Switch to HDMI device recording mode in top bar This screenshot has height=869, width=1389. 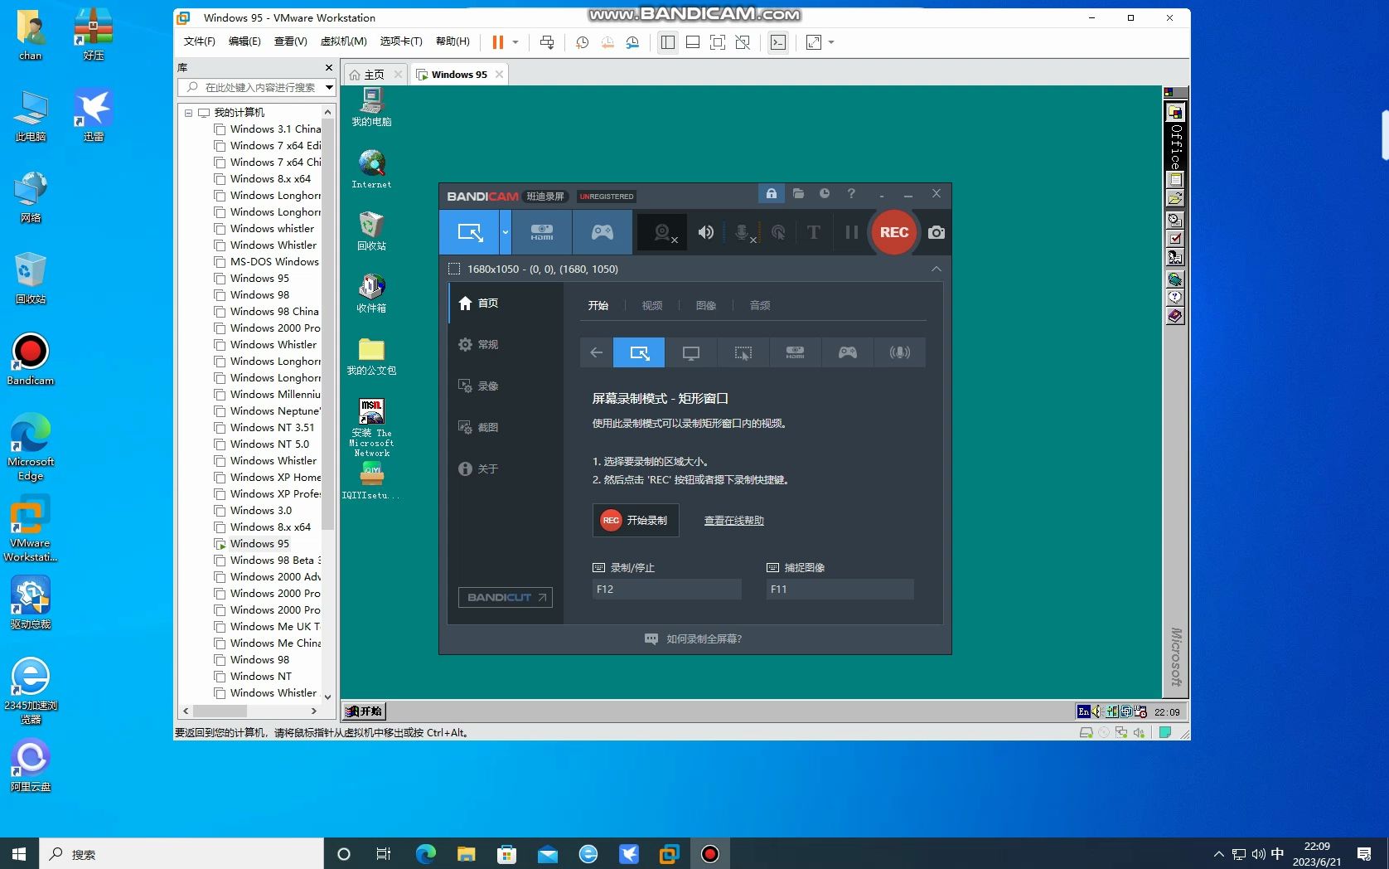click(542, 232)
